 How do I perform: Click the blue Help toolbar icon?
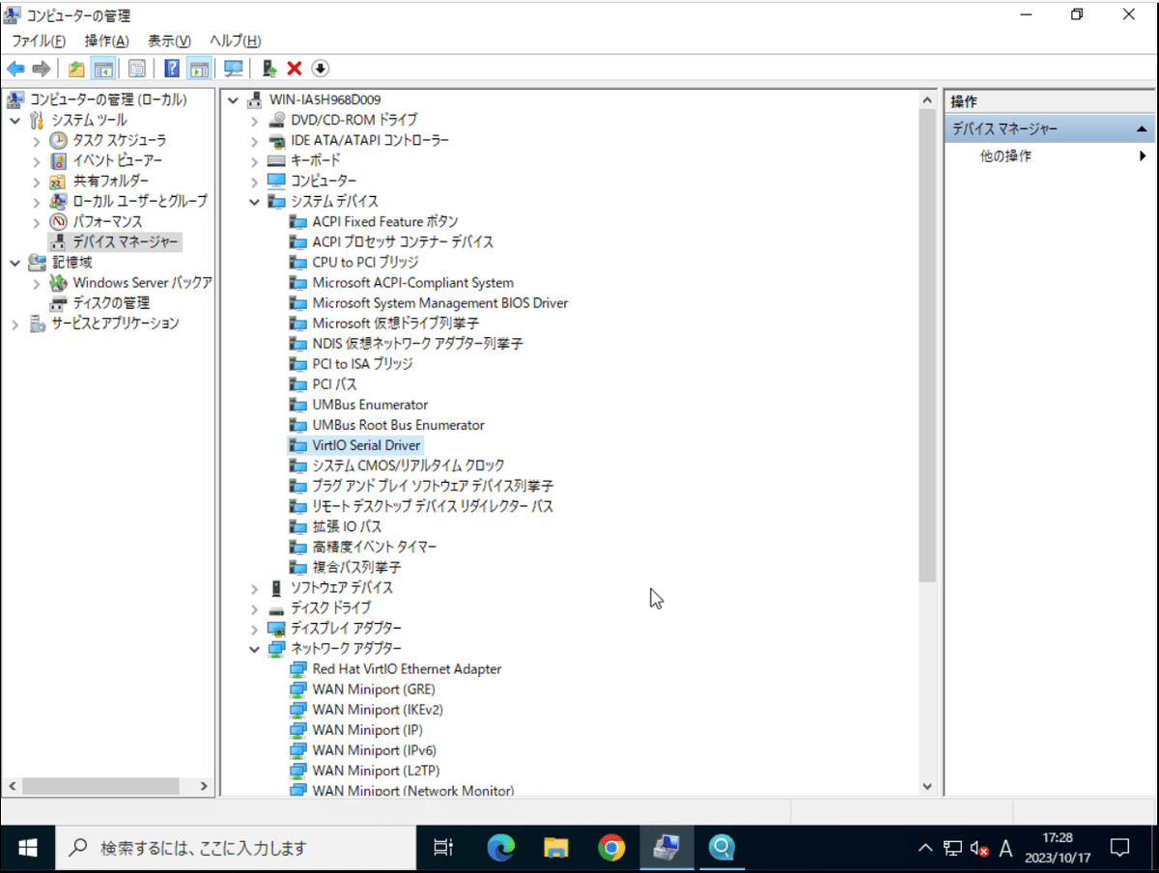[x=172, y=69]
